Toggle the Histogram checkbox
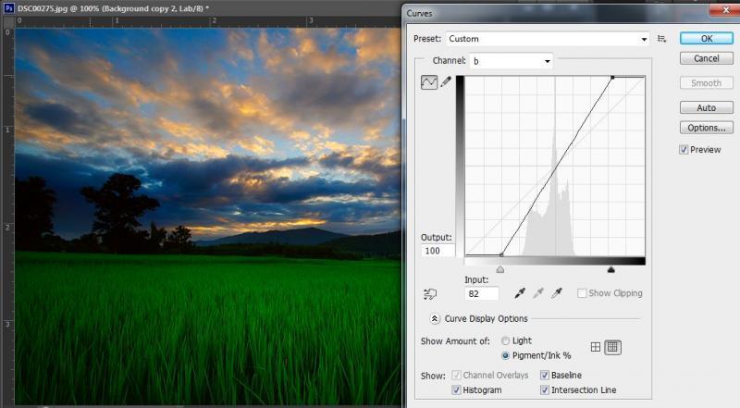 click(457, 390)
